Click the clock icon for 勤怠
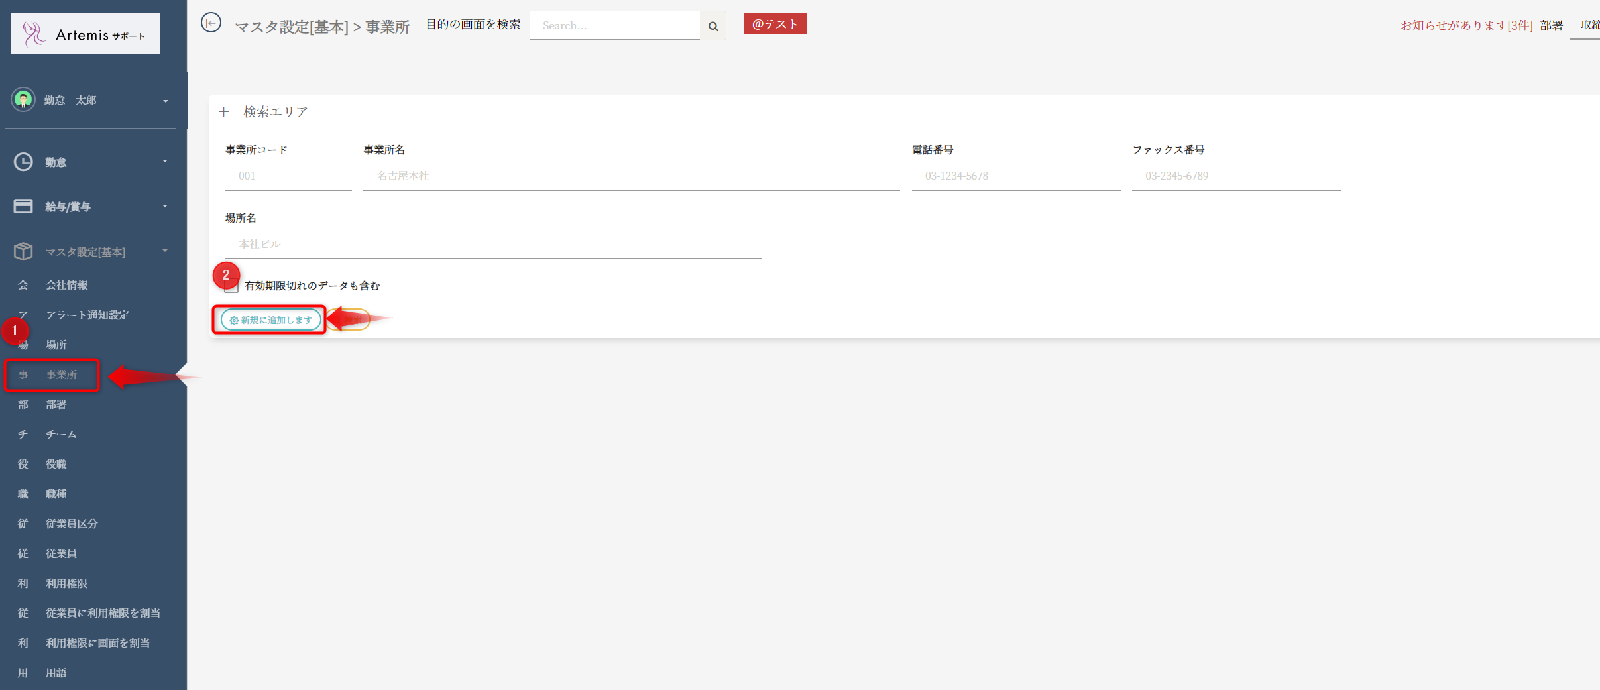Image resolution: width=1600 pixels, height=690 pixels. pos(23,162)
